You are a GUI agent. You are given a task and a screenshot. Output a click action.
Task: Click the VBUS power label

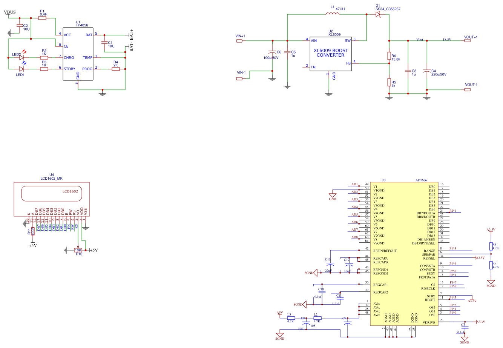click(10, 12)
